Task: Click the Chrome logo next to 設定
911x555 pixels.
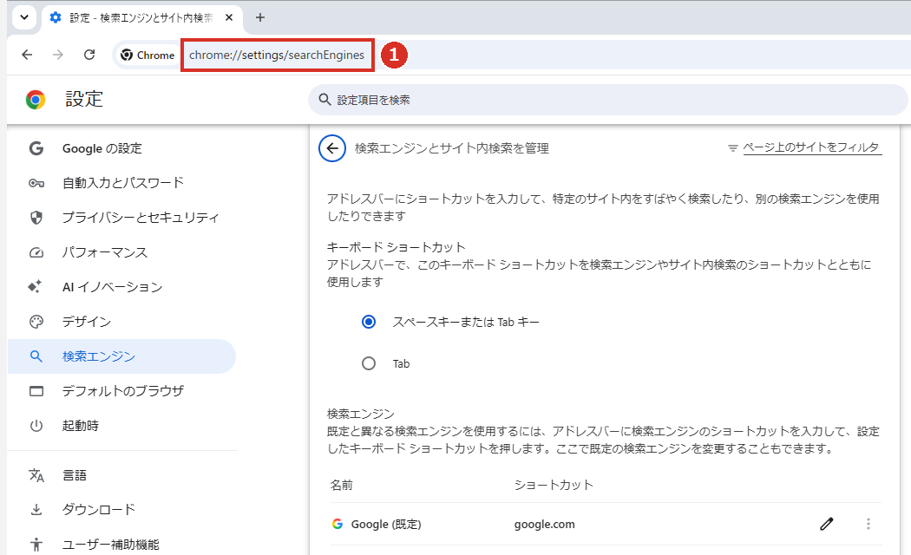Action: click(x=36, y=100)
